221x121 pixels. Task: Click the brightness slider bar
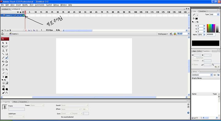[x=217, y=28]
